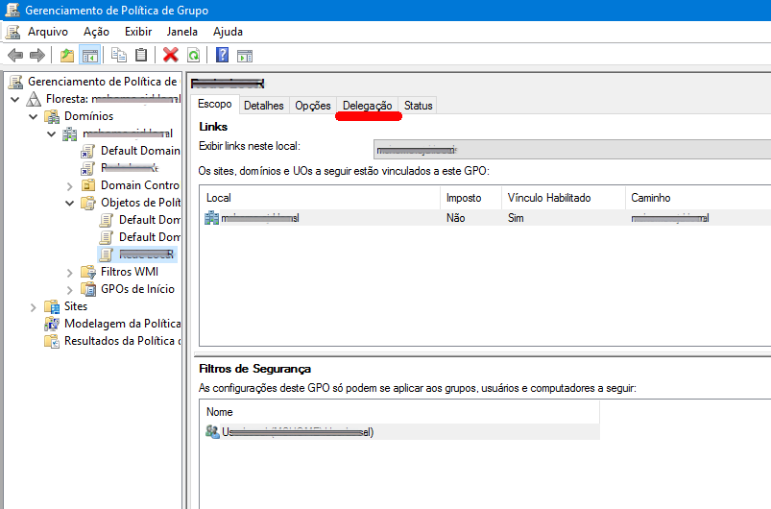Select Modelagem da Política tree item
This screenshot has width=771, height=509.
coord(120,324)
